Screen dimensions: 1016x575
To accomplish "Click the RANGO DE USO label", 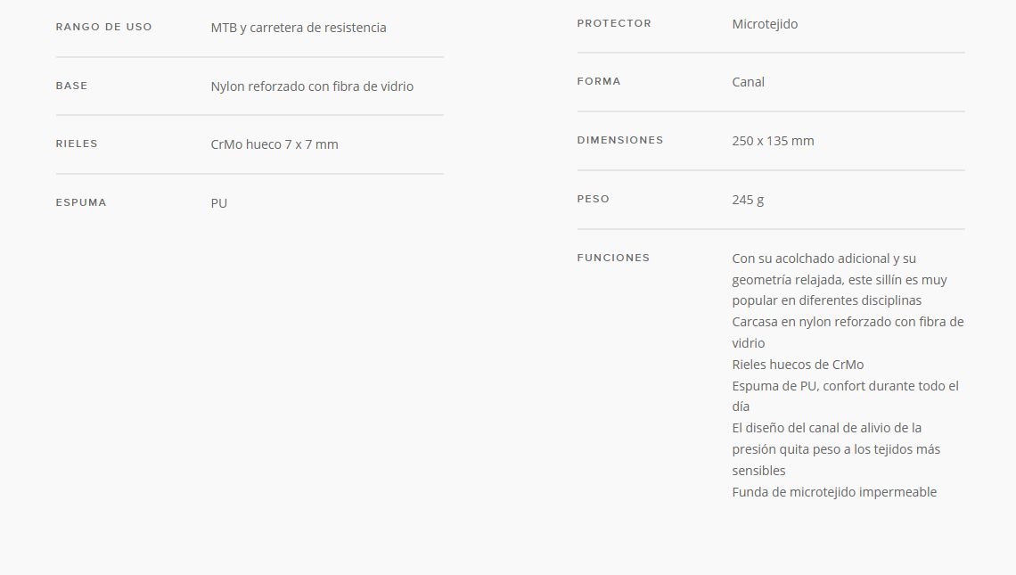I will coord(103,28).
